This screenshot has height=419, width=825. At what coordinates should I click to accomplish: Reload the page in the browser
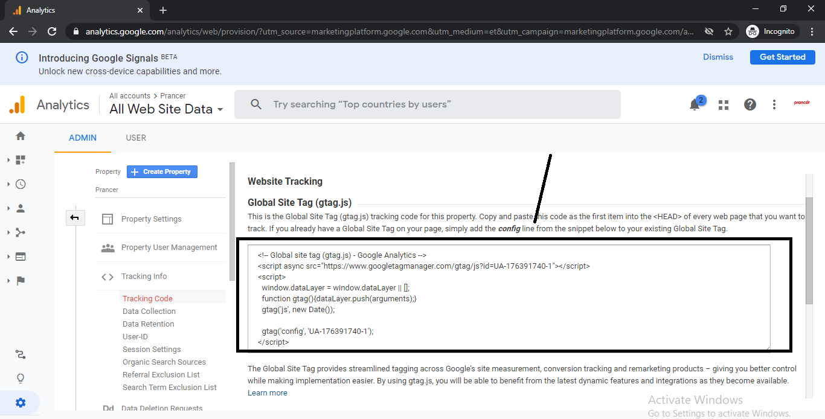[52, 31]
